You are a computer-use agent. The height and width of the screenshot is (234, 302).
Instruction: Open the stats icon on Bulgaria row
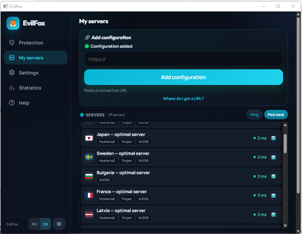[x=274, y=176]
